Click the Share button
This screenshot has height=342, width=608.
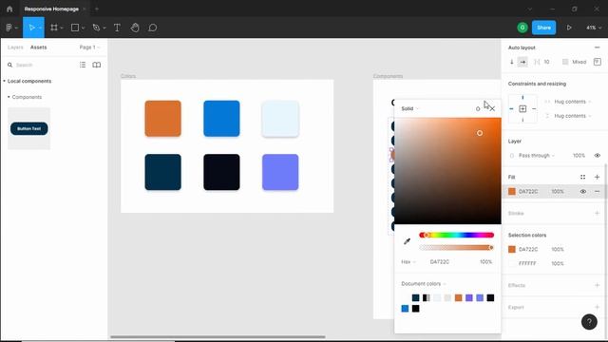pyautogui.click(x=543, y=28)
